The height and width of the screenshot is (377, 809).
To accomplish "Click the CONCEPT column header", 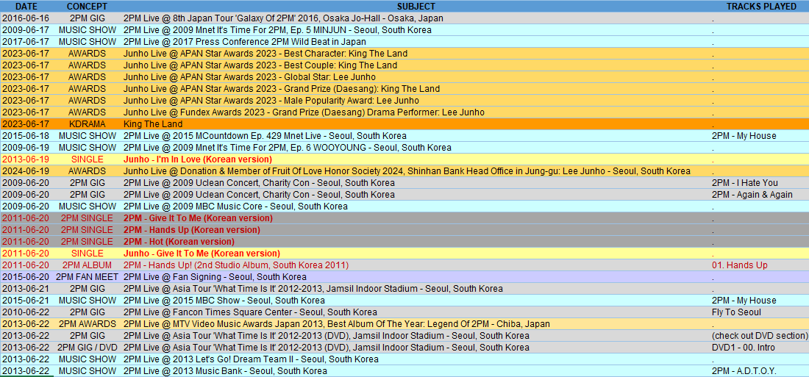I will click(x=88, y=6).
